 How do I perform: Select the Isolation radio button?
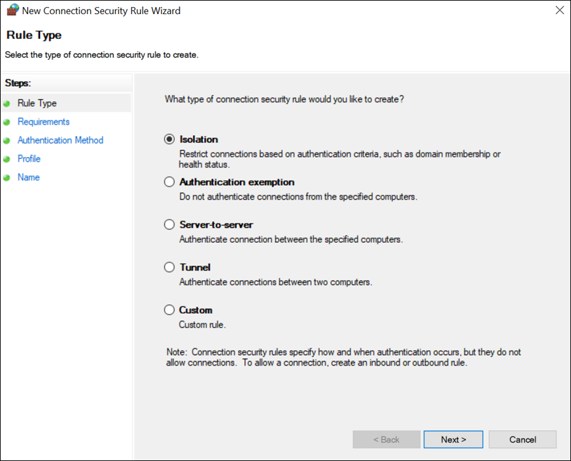169,140
